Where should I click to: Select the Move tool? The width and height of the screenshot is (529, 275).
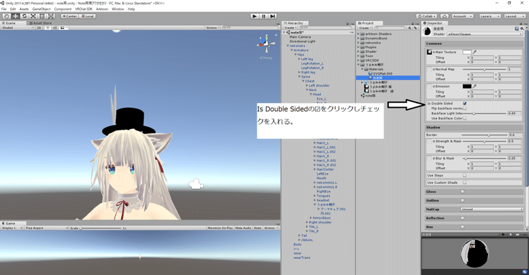click(x=15, y=17)
